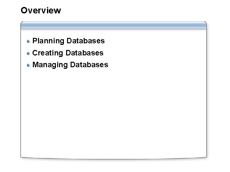Click the right end of blue header bar

(203, 25)
